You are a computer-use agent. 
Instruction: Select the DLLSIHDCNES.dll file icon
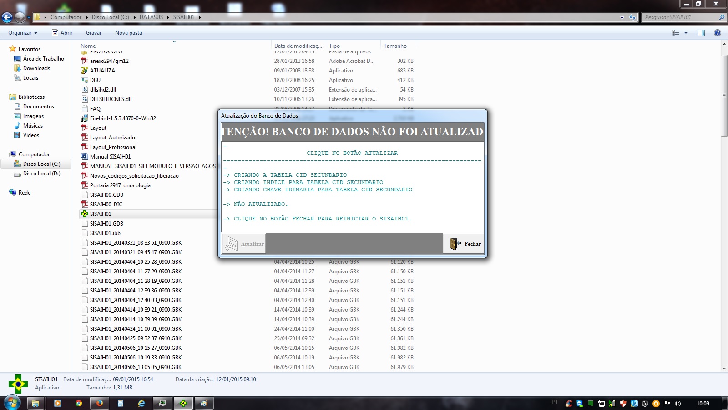85,99
